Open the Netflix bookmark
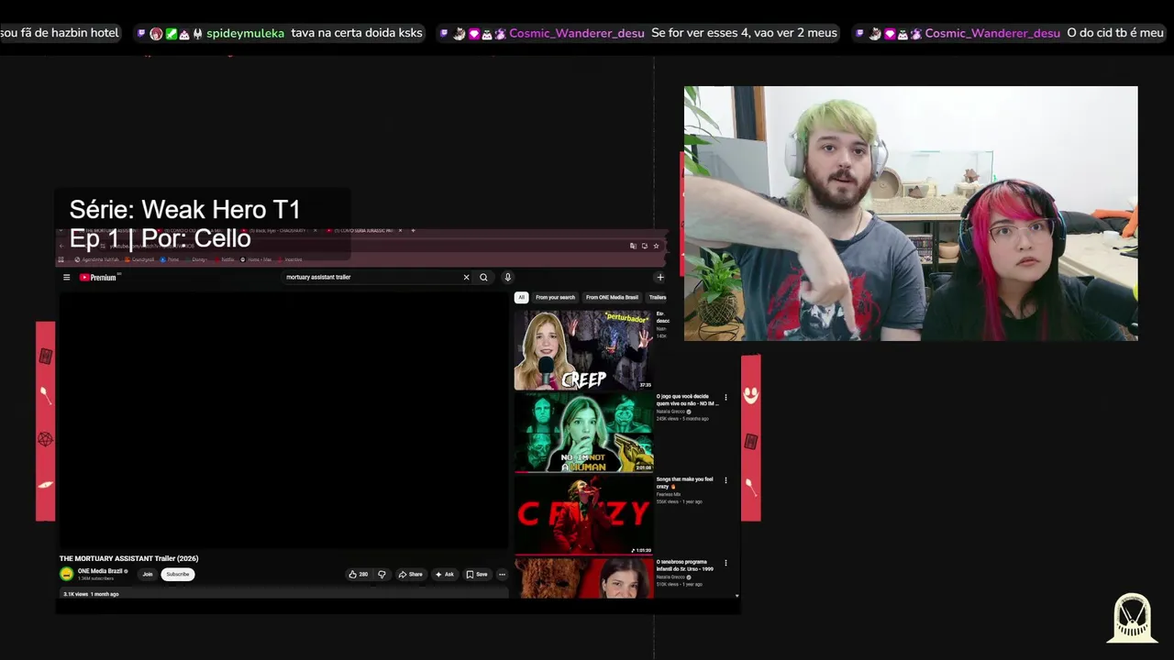This screenshot has width=1174, height=660. [227, 259]
